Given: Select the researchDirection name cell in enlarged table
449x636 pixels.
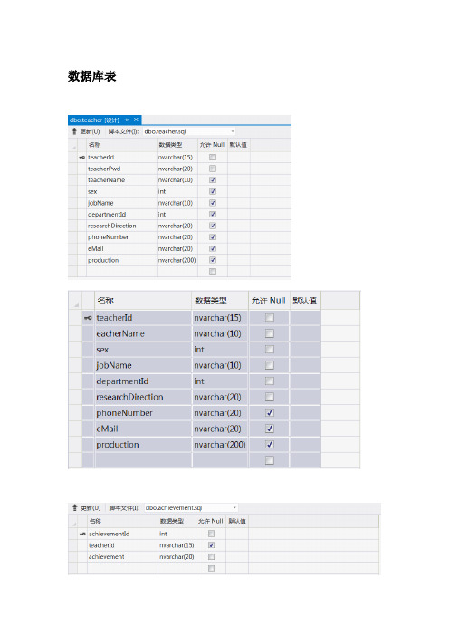Looking at the screenshot, I should 143,397.
